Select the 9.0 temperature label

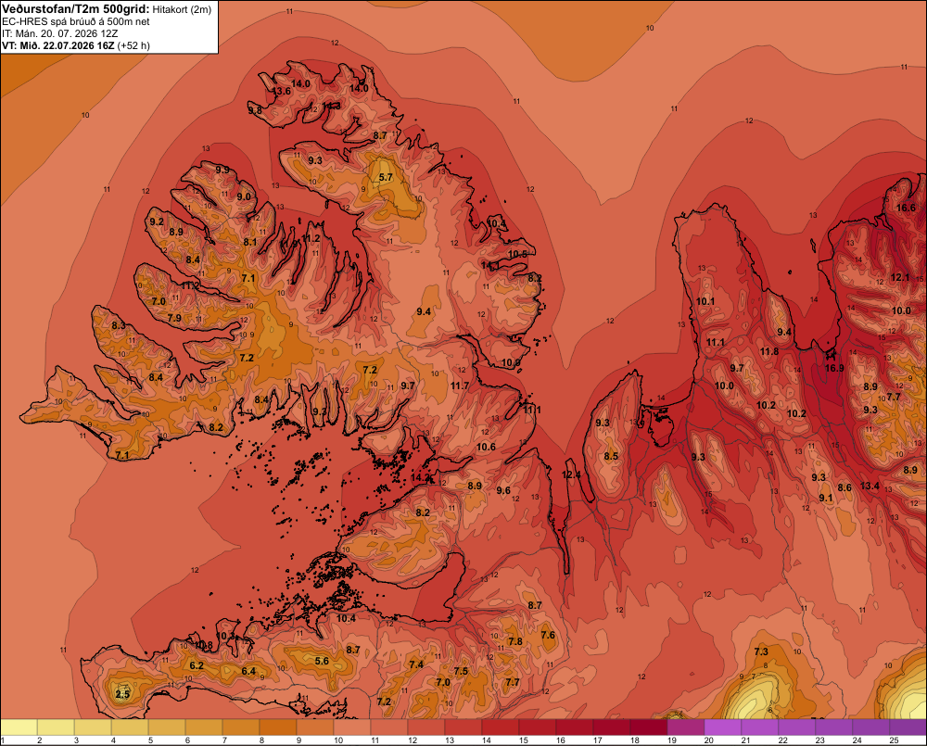[244, 196]
